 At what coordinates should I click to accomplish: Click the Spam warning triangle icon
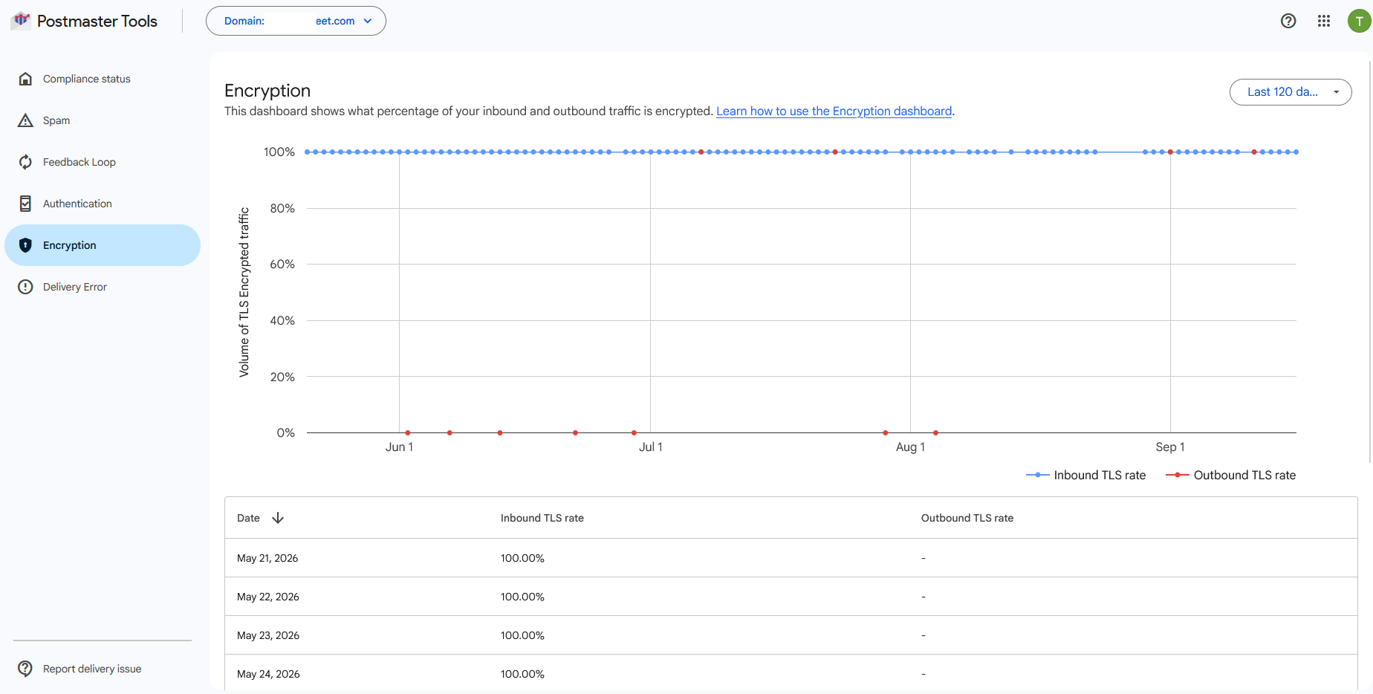click(x=25, y=120)
